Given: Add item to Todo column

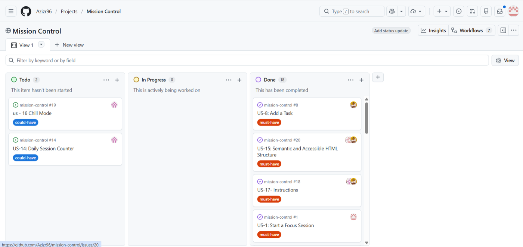Looking at the screenshot, I should pyautogui.click(x=117, y=80).
